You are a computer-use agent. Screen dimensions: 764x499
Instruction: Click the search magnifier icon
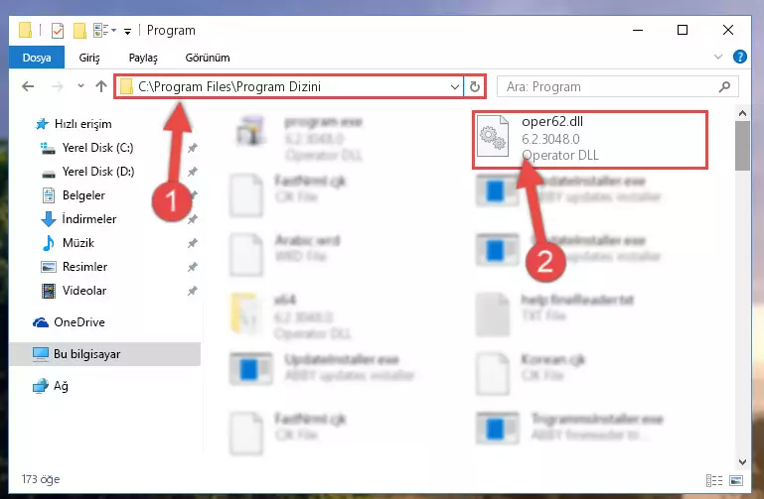click(724, 86)
